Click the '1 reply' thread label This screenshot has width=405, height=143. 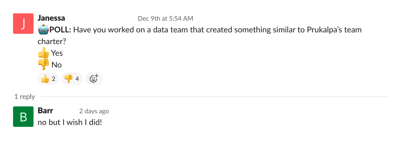click(25, 97)
